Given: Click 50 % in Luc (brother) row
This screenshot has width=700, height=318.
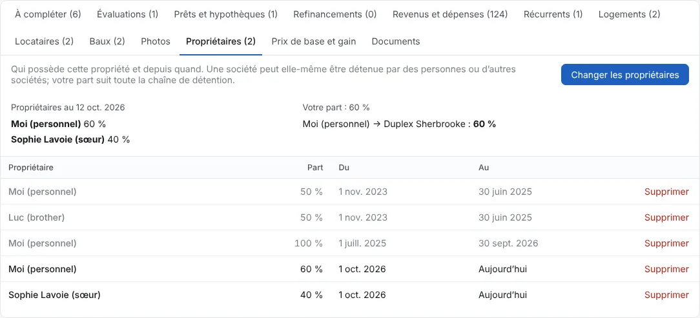Looking at the screenshot, I should pyautogui.click(x=311, y=217).
